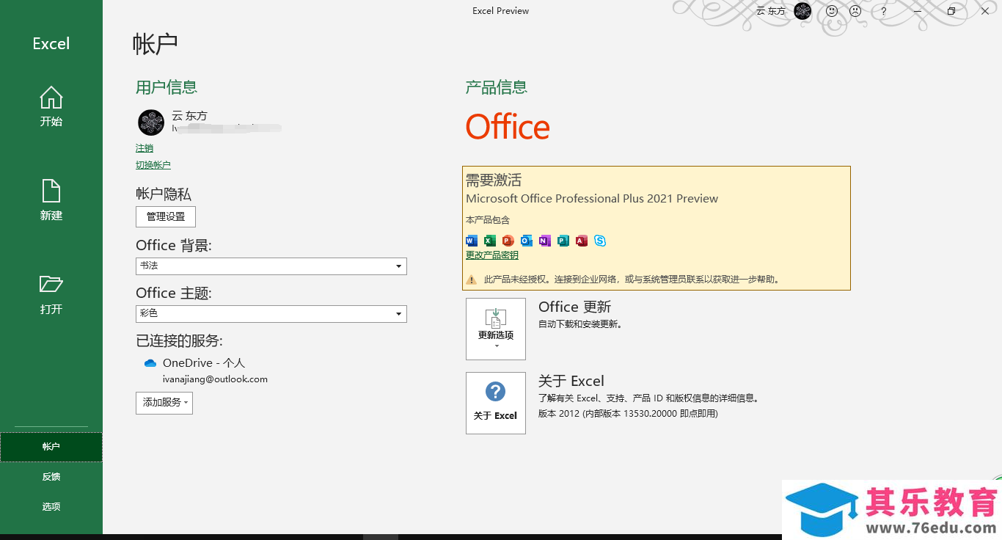This screenshot has width=1002, height=540.
Task: Select the 帐户 tab in the sidebar
Action: (51, 446)
